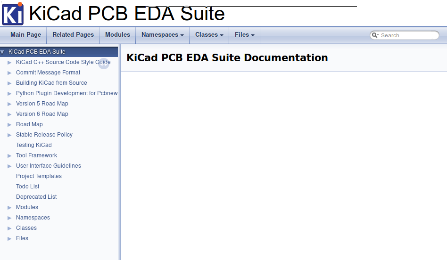Select the Modules tab in navbar

click(x=117, y=35)
